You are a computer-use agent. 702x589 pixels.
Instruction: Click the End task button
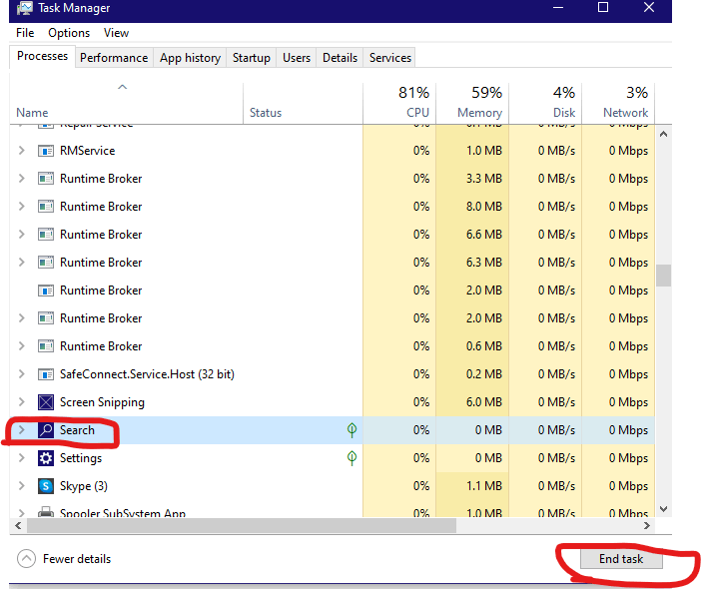(621, 559)
